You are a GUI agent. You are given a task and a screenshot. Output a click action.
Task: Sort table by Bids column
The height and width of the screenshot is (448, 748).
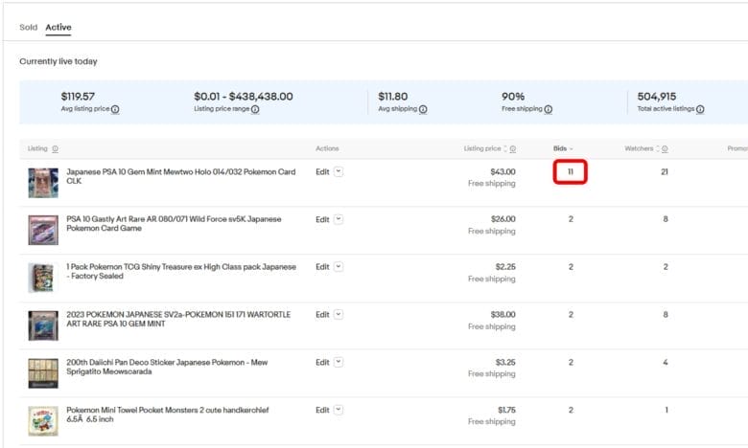click(563, 148)
